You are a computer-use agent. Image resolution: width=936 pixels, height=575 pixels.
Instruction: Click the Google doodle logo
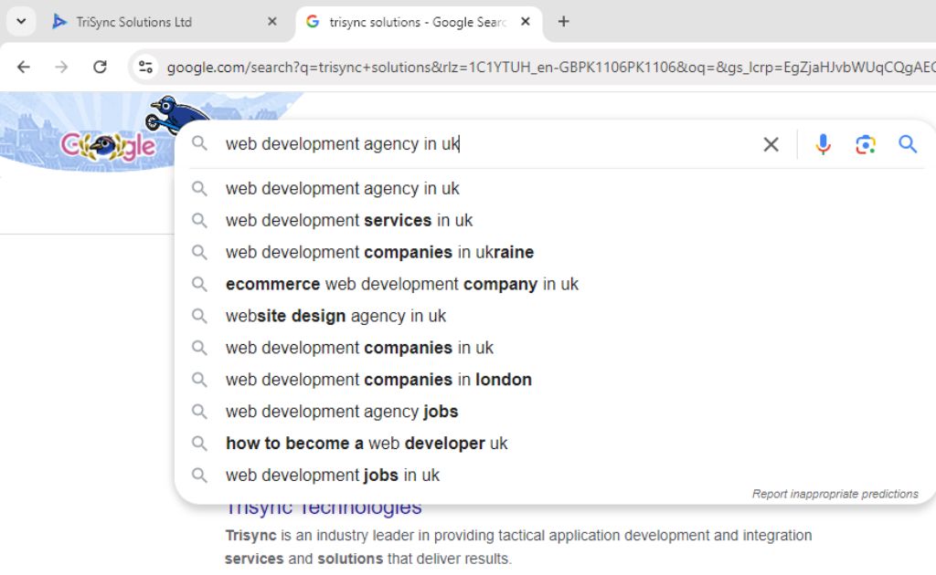tap(108, 145)
